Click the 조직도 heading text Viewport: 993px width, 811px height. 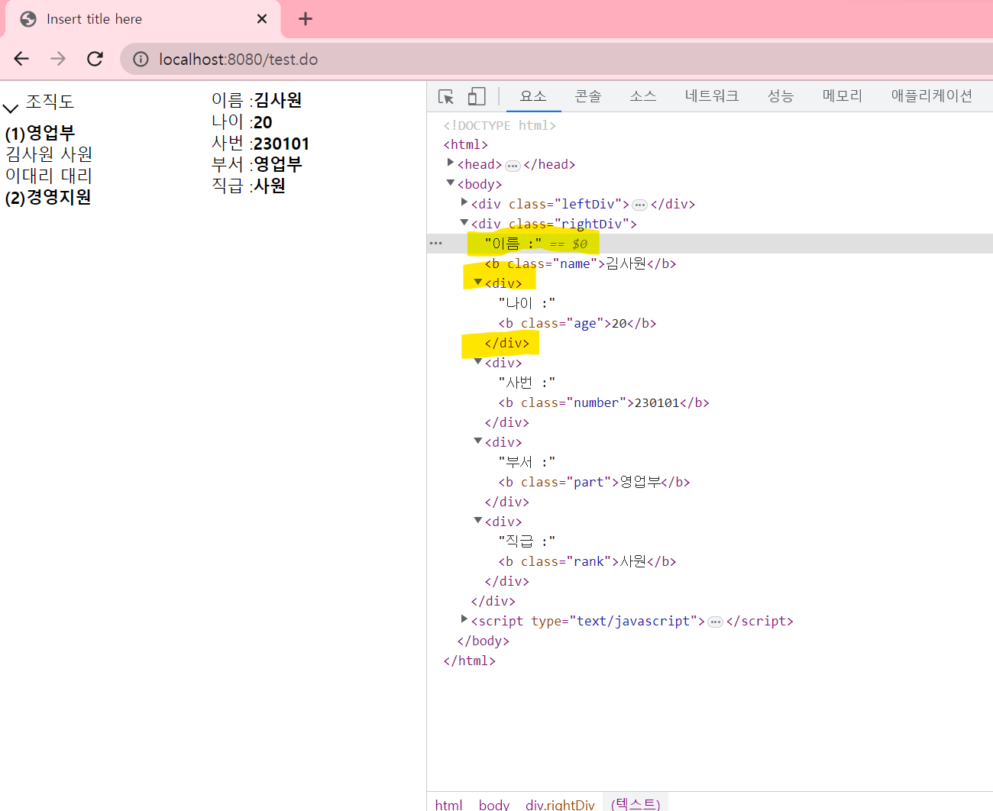point(50,102)
